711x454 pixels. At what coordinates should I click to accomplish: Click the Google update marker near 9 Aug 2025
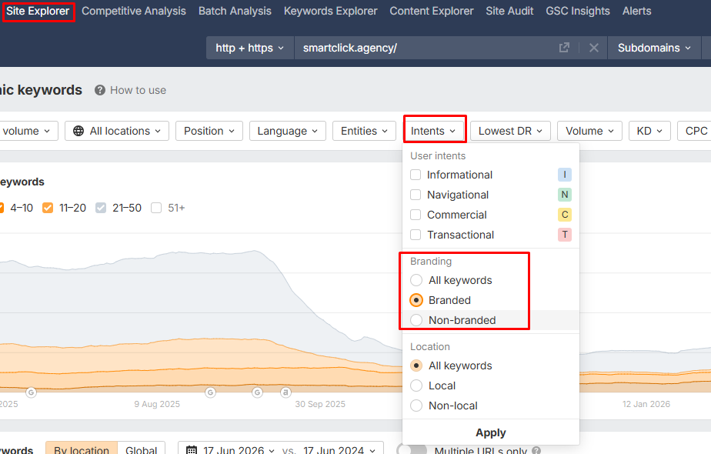coord(210,392)
